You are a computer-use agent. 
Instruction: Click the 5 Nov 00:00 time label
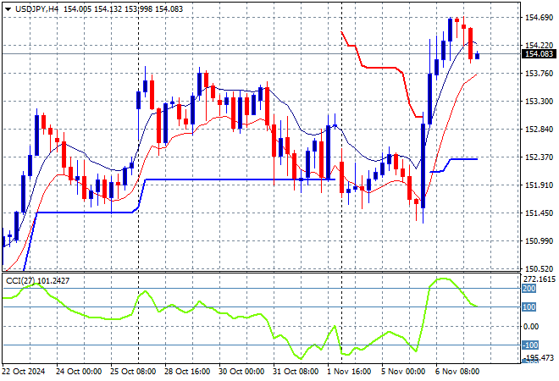click(403, 372)
